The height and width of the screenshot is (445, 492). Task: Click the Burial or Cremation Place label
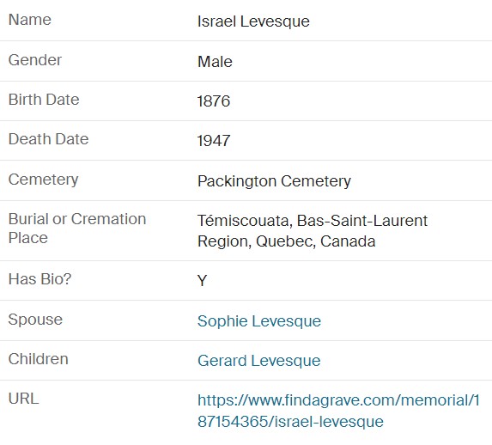click(77, 229)
